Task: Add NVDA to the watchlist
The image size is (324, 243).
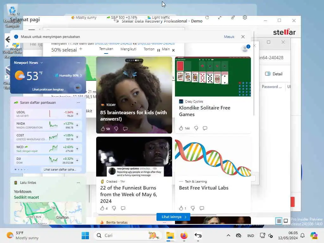Action: click(77, 125)
